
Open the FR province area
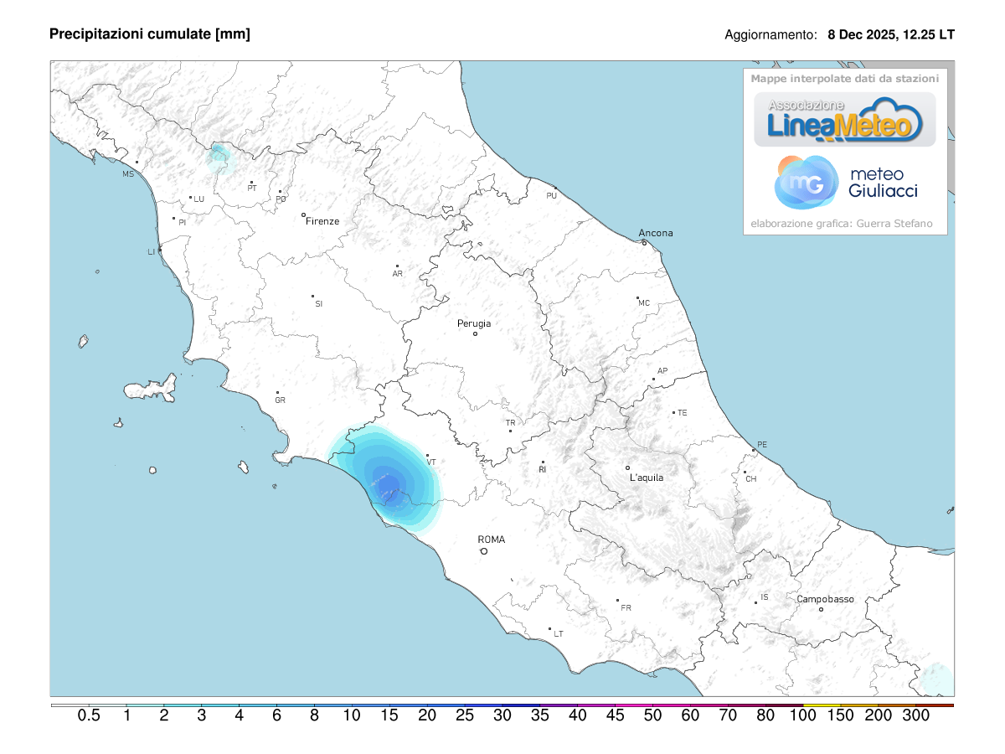(626, 607)
